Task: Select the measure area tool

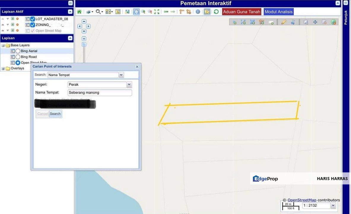Action: [189, 12]
